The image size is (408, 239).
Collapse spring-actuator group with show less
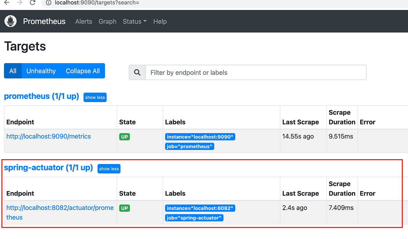point(109,169)
